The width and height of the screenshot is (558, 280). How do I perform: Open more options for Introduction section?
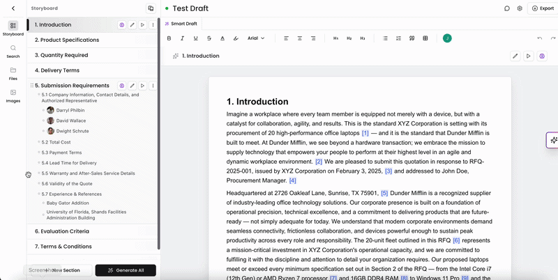click(153, 25)
